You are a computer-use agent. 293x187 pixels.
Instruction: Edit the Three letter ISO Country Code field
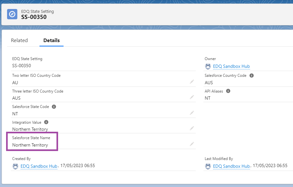[192, 97]
